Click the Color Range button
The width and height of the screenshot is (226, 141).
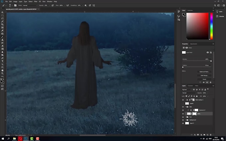(204, 75)
